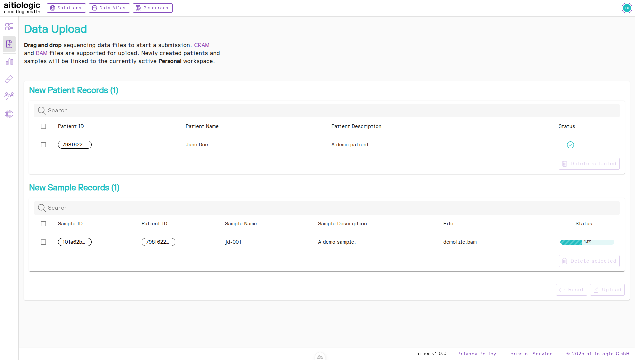The width and height of the screenshot is (635, 360).
Task: Click the 798f622 Patient ID chip
Action: pos(75,145)
